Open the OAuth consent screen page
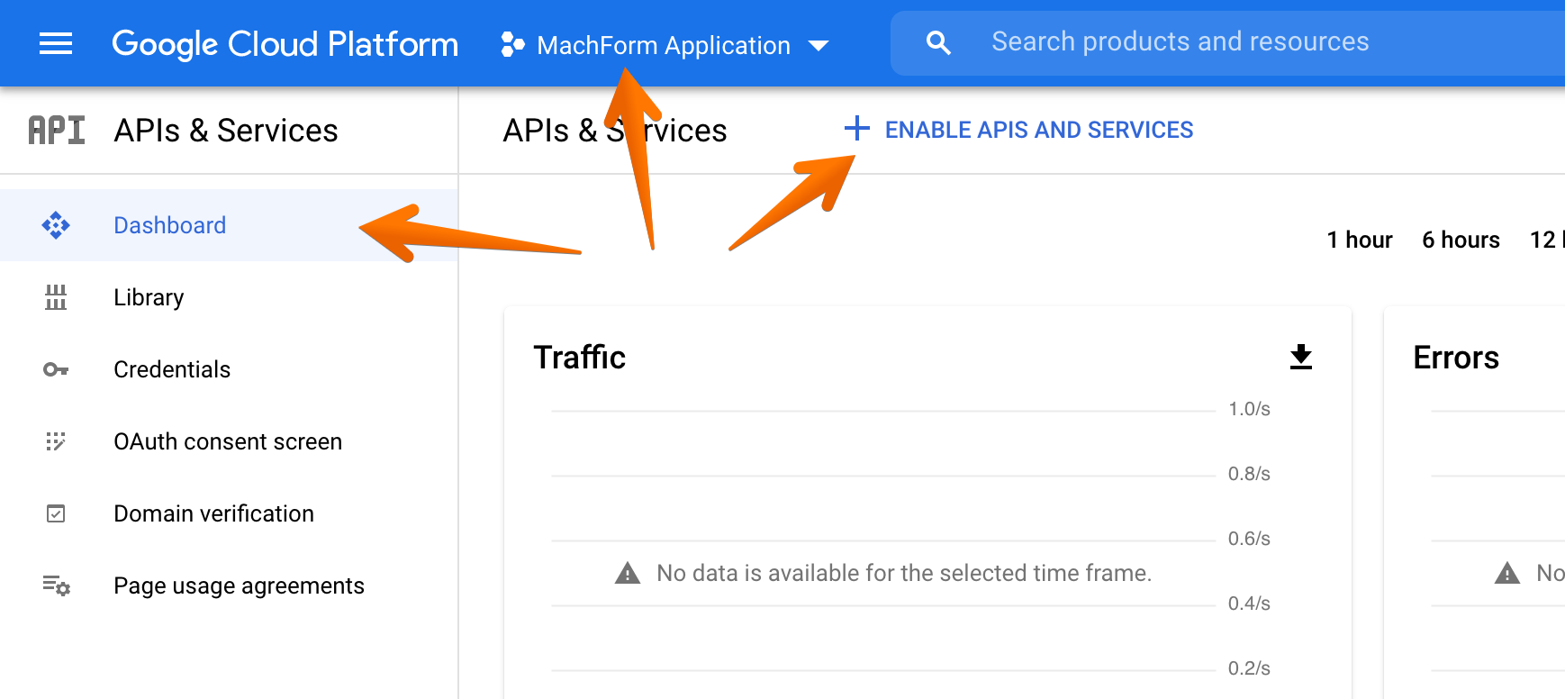1565x699 pixels. click(x=229, y=441)
